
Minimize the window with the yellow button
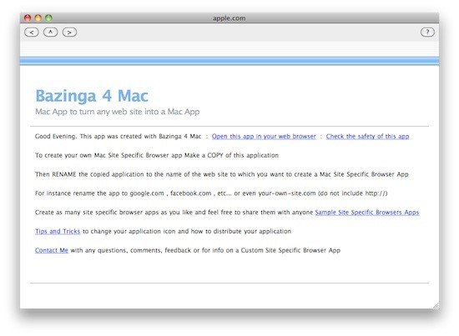[38, 18]
